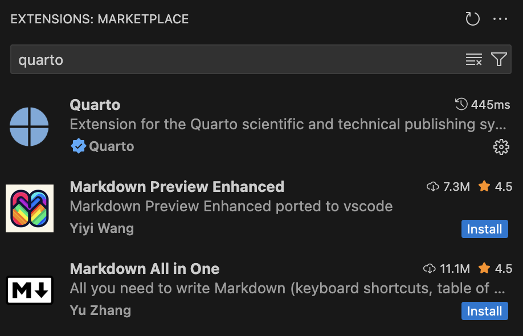Open Views and More Actions ellipsis menu

click(500, 19)
